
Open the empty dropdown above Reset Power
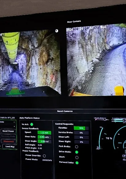8,127
